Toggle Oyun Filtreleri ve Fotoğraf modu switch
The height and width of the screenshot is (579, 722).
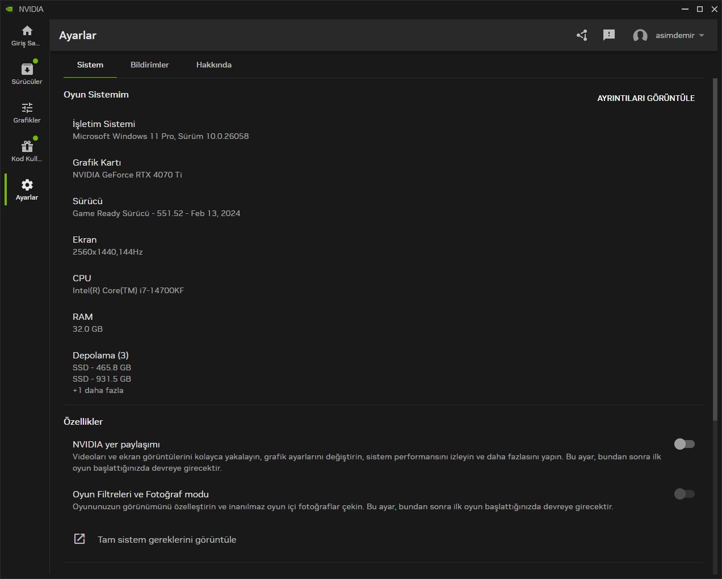[684, 494]
